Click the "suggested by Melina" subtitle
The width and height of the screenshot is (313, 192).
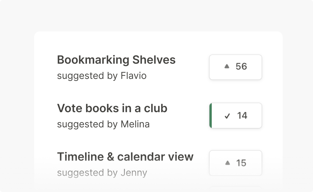[103, 124]
